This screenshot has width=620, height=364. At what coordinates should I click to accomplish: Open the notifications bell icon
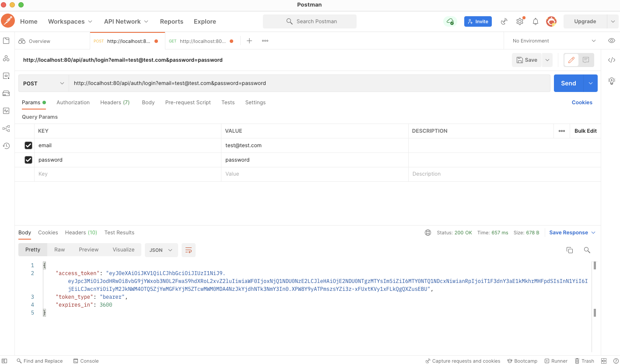pyautogui.click(x=536, y=21)
